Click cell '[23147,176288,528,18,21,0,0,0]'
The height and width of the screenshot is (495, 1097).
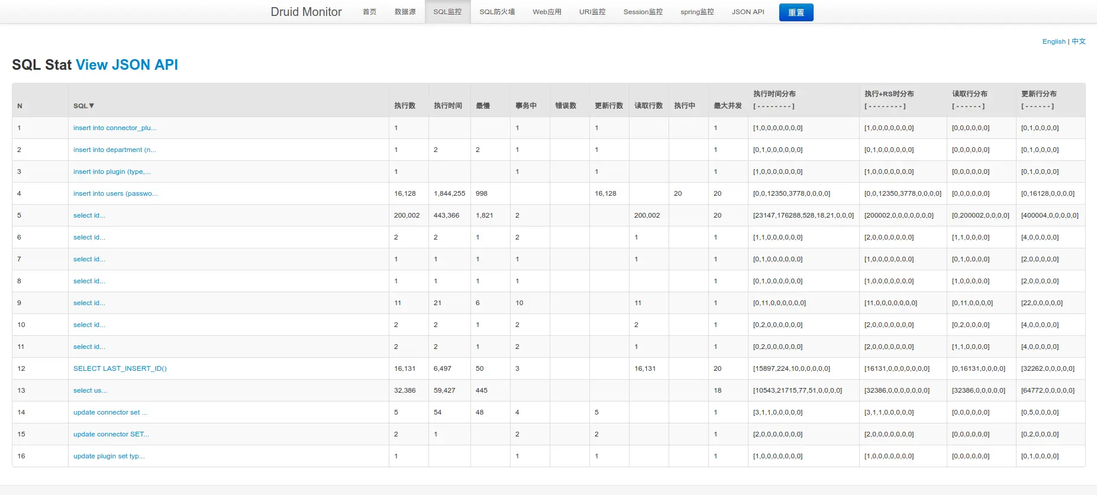click(x=804, y=215)
